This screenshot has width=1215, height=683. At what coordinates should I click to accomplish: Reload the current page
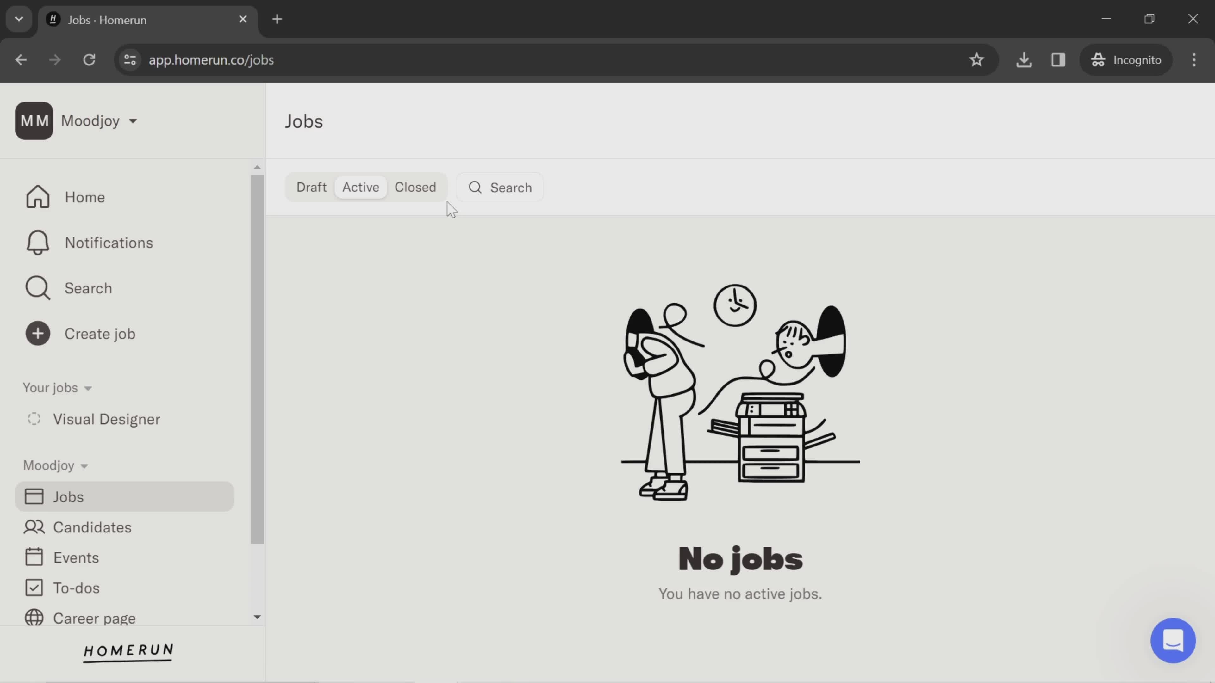point(89,60)
